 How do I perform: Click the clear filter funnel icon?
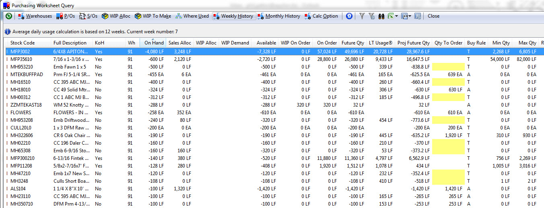point(371,16)
